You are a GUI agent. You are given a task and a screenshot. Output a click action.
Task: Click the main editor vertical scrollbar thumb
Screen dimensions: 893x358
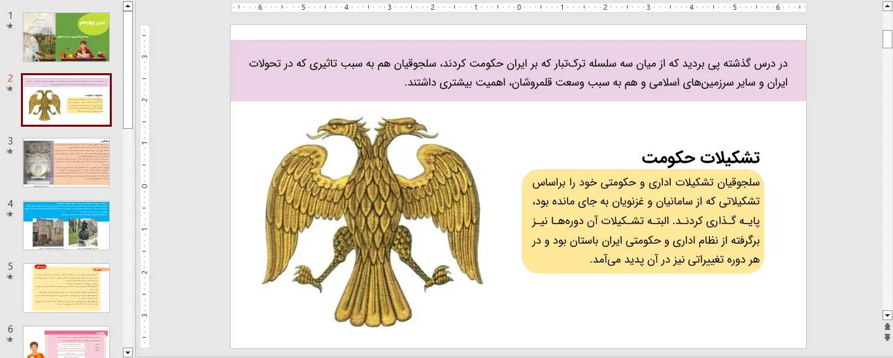(887, 39)
